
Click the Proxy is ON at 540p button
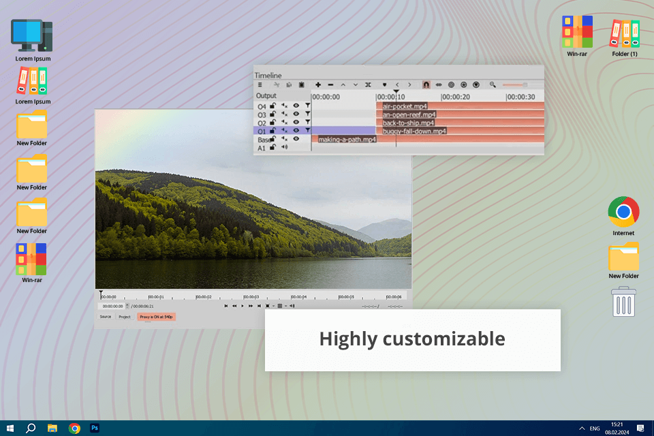pyautogui.click(x=157, y=317)
